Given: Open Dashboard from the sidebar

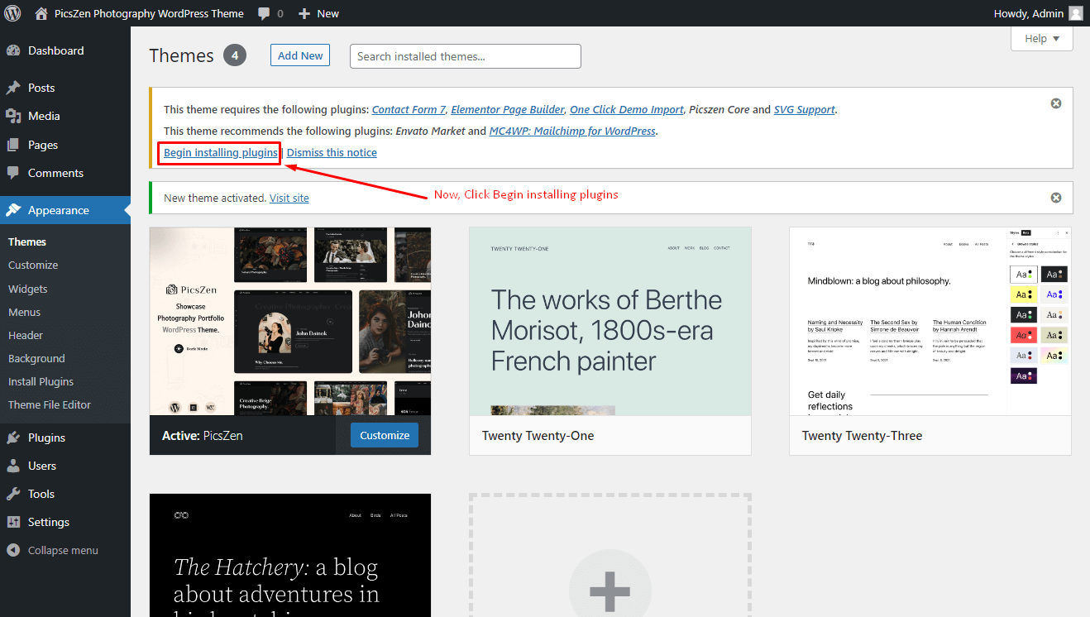Looking at the screenshot, I should 56,50.
